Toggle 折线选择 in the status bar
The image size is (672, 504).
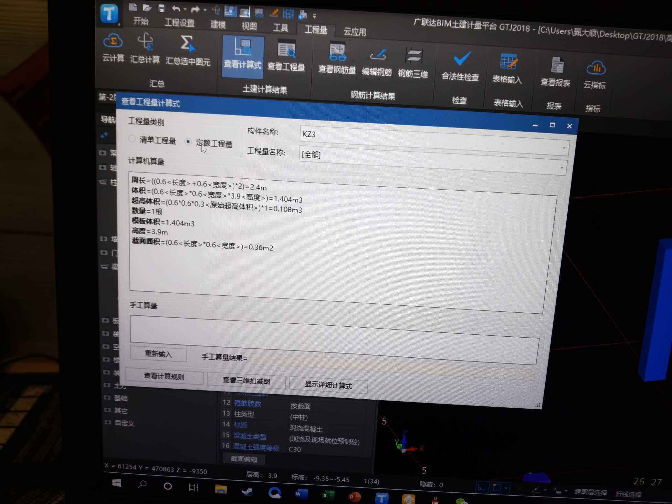[x=628, y=494]
